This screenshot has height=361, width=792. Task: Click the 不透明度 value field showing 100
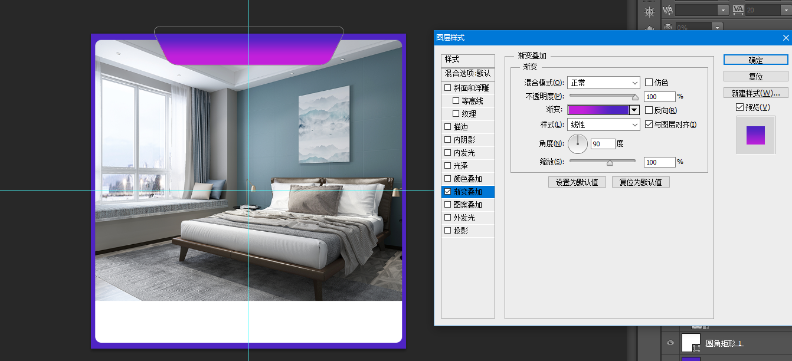659,96
